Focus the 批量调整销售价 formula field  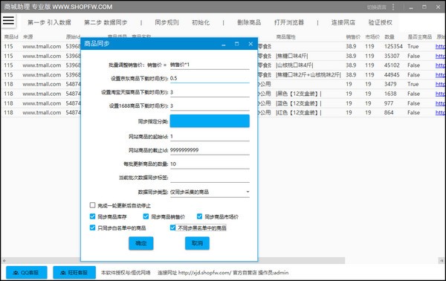pyautogui.click(x=210, y=65)
